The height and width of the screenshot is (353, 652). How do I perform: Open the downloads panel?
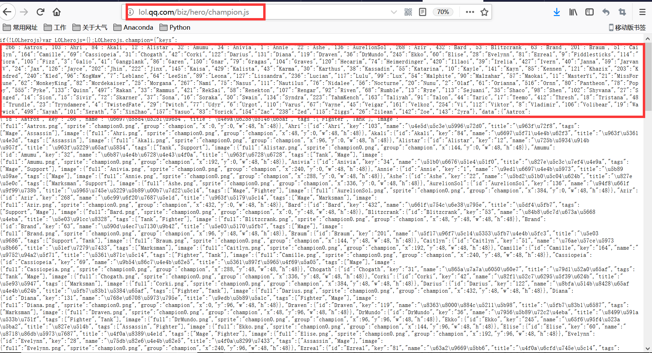coord(556,12)
